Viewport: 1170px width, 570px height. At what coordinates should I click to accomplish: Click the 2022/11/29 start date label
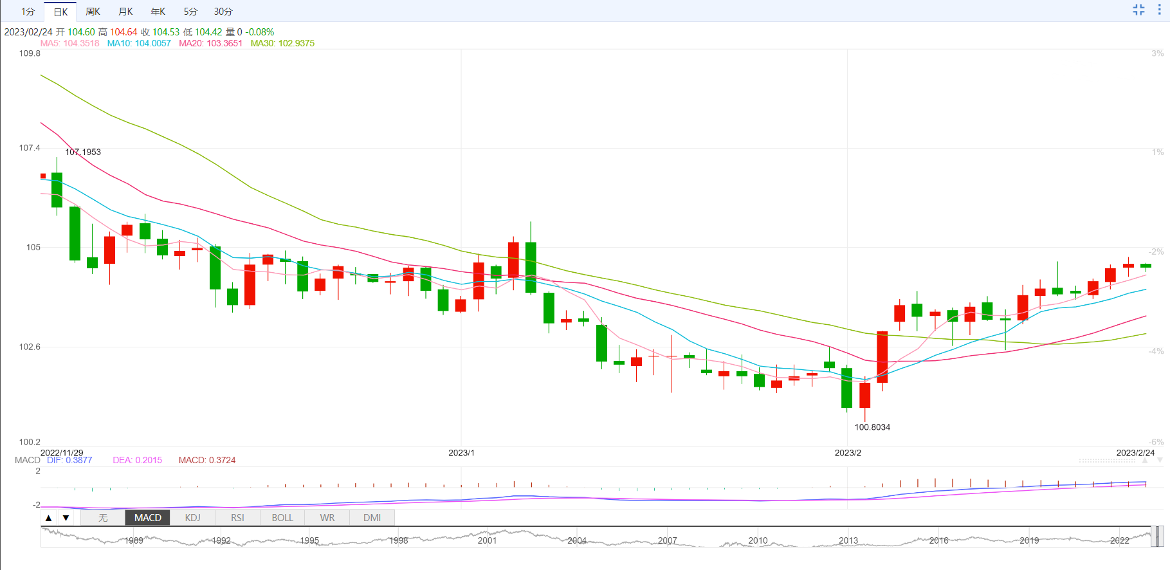[62, 453]
